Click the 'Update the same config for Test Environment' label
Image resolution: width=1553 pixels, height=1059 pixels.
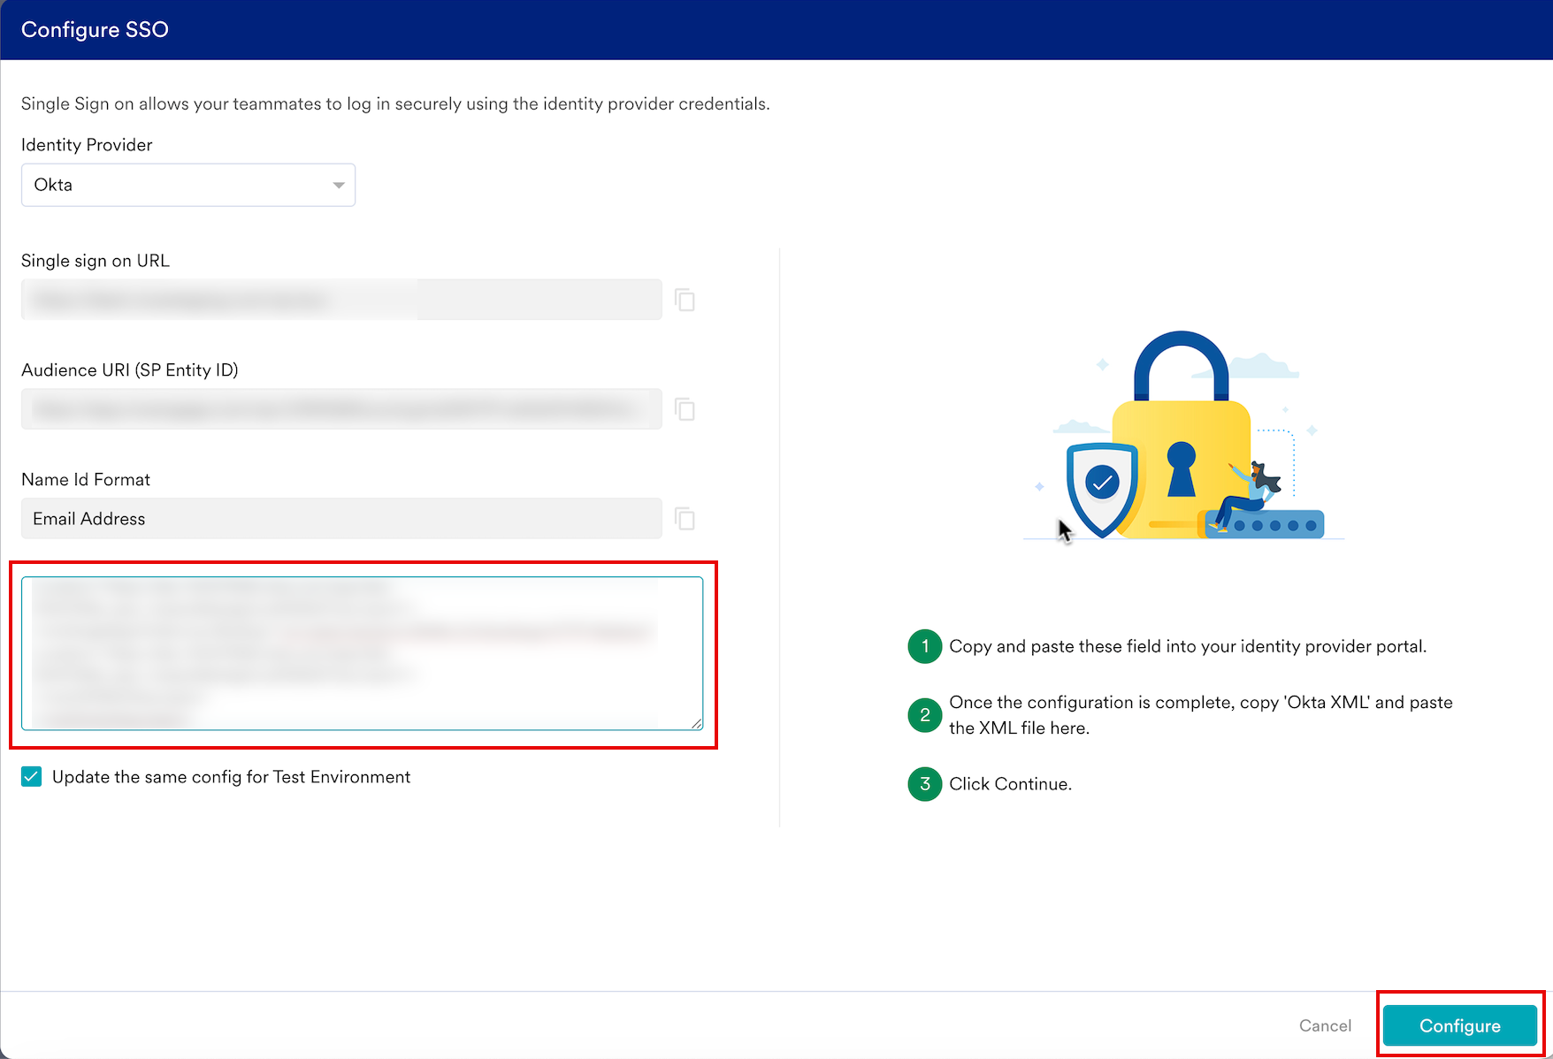(231, 777)
